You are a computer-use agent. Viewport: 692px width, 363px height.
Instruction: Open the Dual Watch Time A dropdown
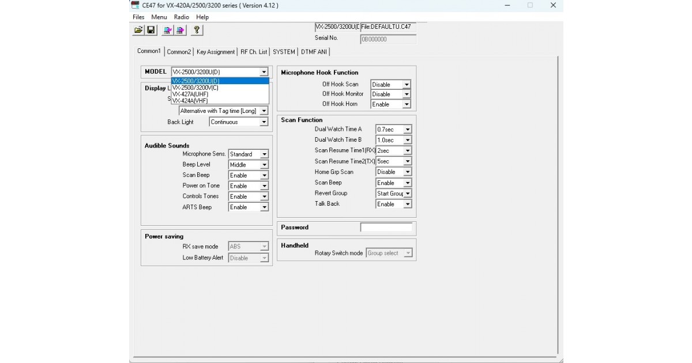point(407,130)
